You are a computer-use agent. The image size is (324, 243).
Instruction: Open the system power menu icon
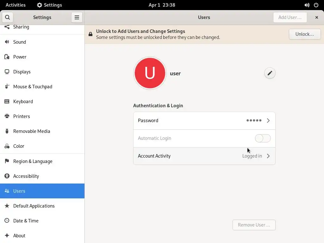coord(316,5)
